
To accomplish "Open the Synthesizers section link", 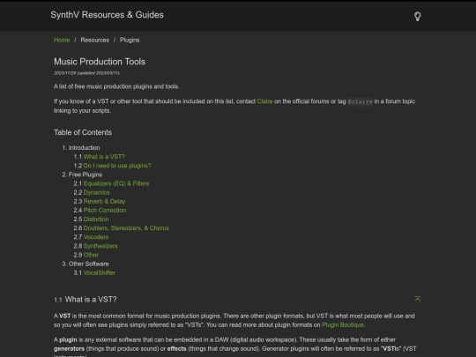I will pos(100,246).
